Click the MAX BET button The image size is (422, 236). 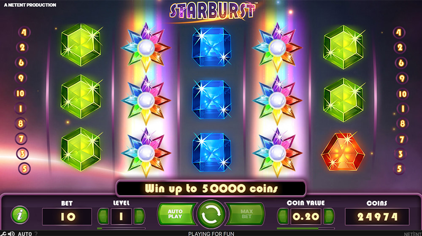246,214
